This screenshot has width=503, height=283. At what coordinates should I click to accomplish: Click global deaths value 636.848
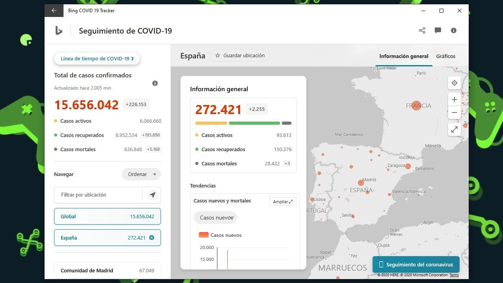(x=133, y=150)
